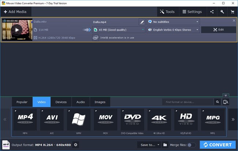Switch to the Images tab
This screenshot has height=151, width=238.
[x=100, y=102]
